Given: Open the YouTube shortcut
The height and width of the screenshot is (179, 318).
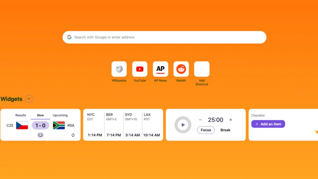Looking at the screenshot, I should [140, 69].
